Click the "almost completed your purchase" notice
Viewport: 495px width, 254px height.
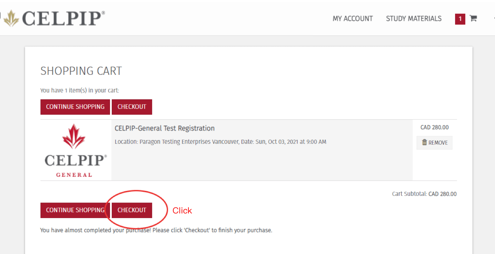point(156,230)
